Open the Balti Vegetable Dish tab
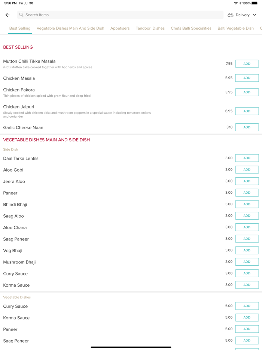 235,28
